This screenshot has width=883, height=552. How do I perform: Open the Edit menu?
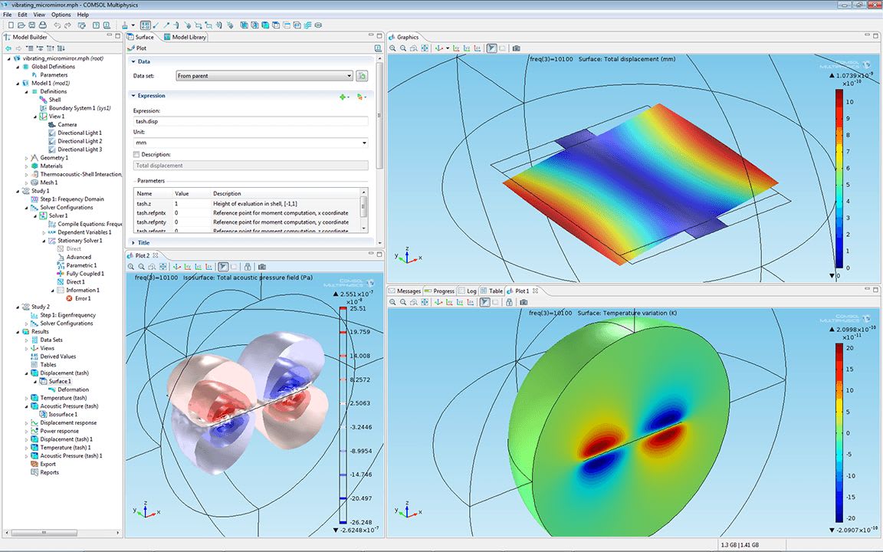coord(22,15)
